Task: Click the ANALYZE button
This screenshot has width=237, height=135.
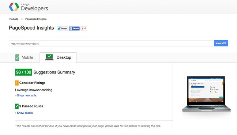Action: (x=221, y=43)
